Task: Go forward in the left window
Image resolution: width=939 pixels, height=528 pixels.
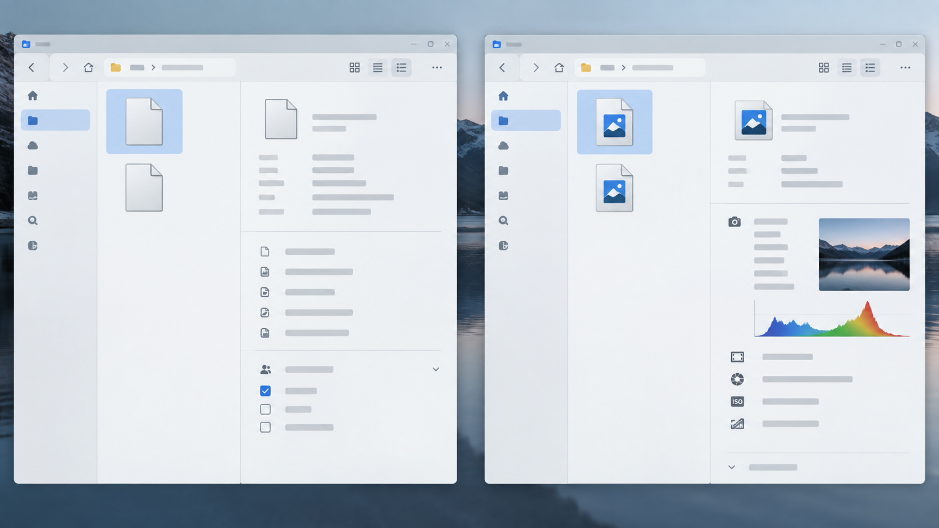Action: [65, 67]
